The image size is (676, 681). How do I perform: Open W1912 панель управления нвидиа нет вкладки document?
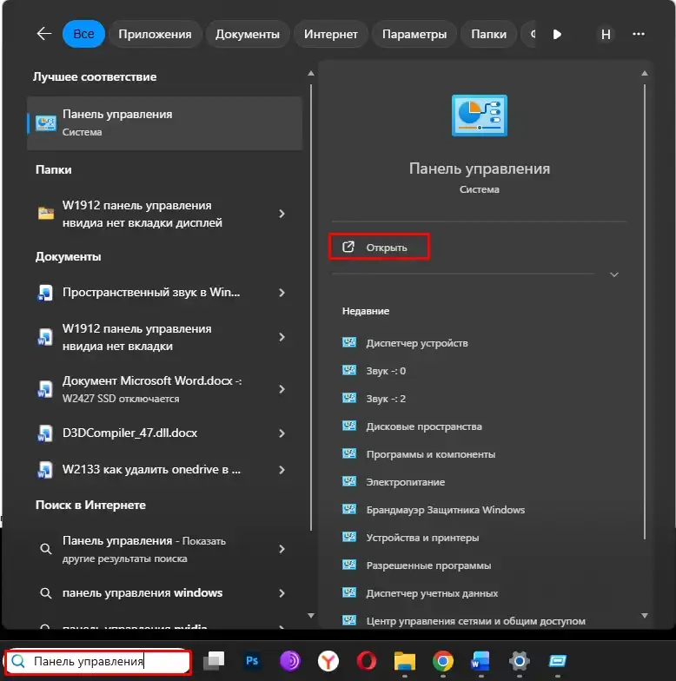(x=137, y=337)
